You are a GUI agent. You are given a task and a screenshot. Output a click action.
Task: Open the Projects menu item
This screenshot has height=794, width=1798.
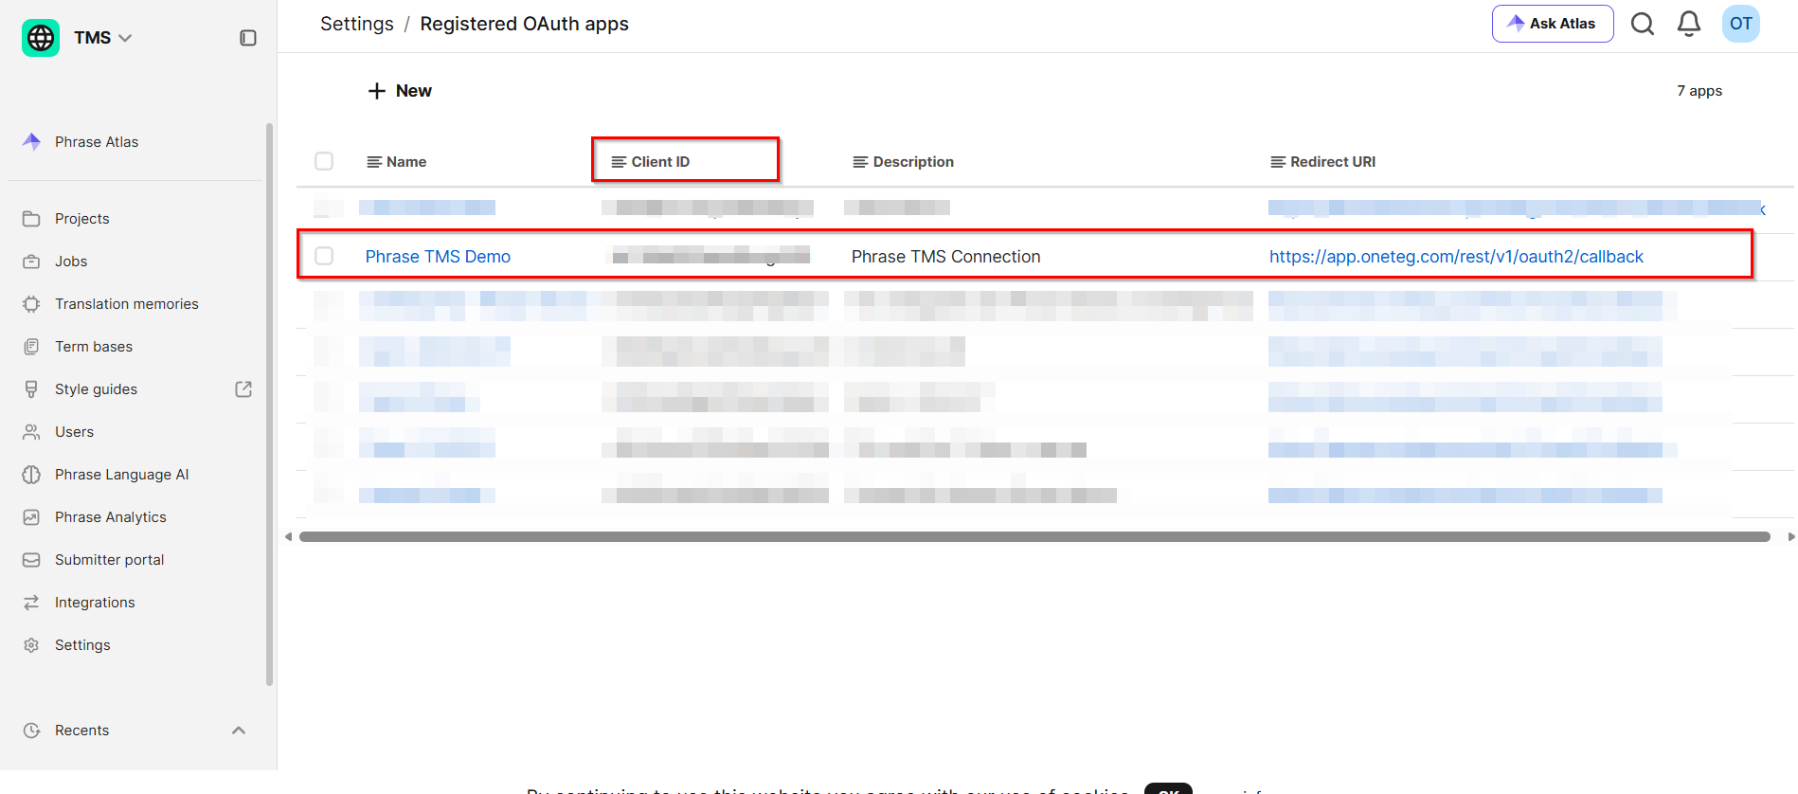tap(82, 219)
